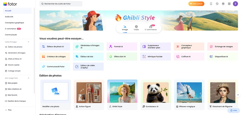Click the Suppresseur d'arrière-plan icon
242x115 pixels.
coord(144,46)
